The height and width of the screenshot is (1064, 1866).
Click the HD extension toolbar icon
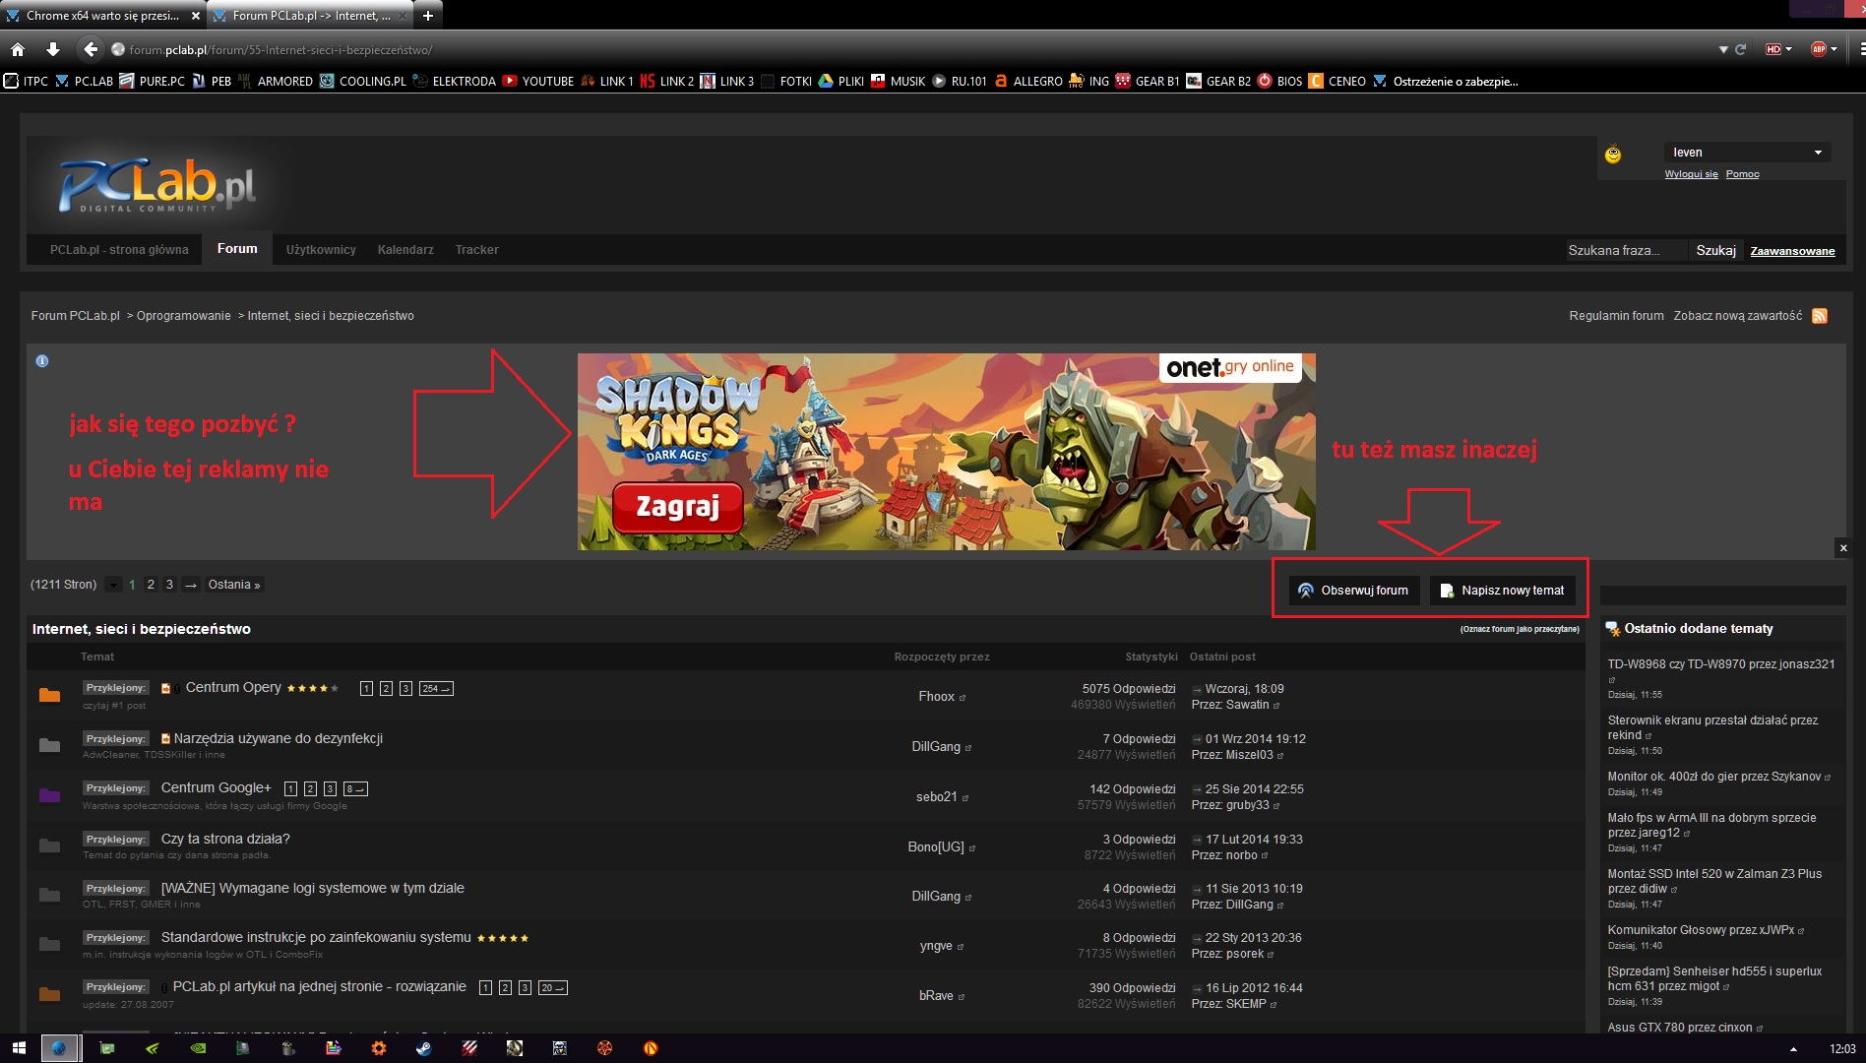[1773, 49]
